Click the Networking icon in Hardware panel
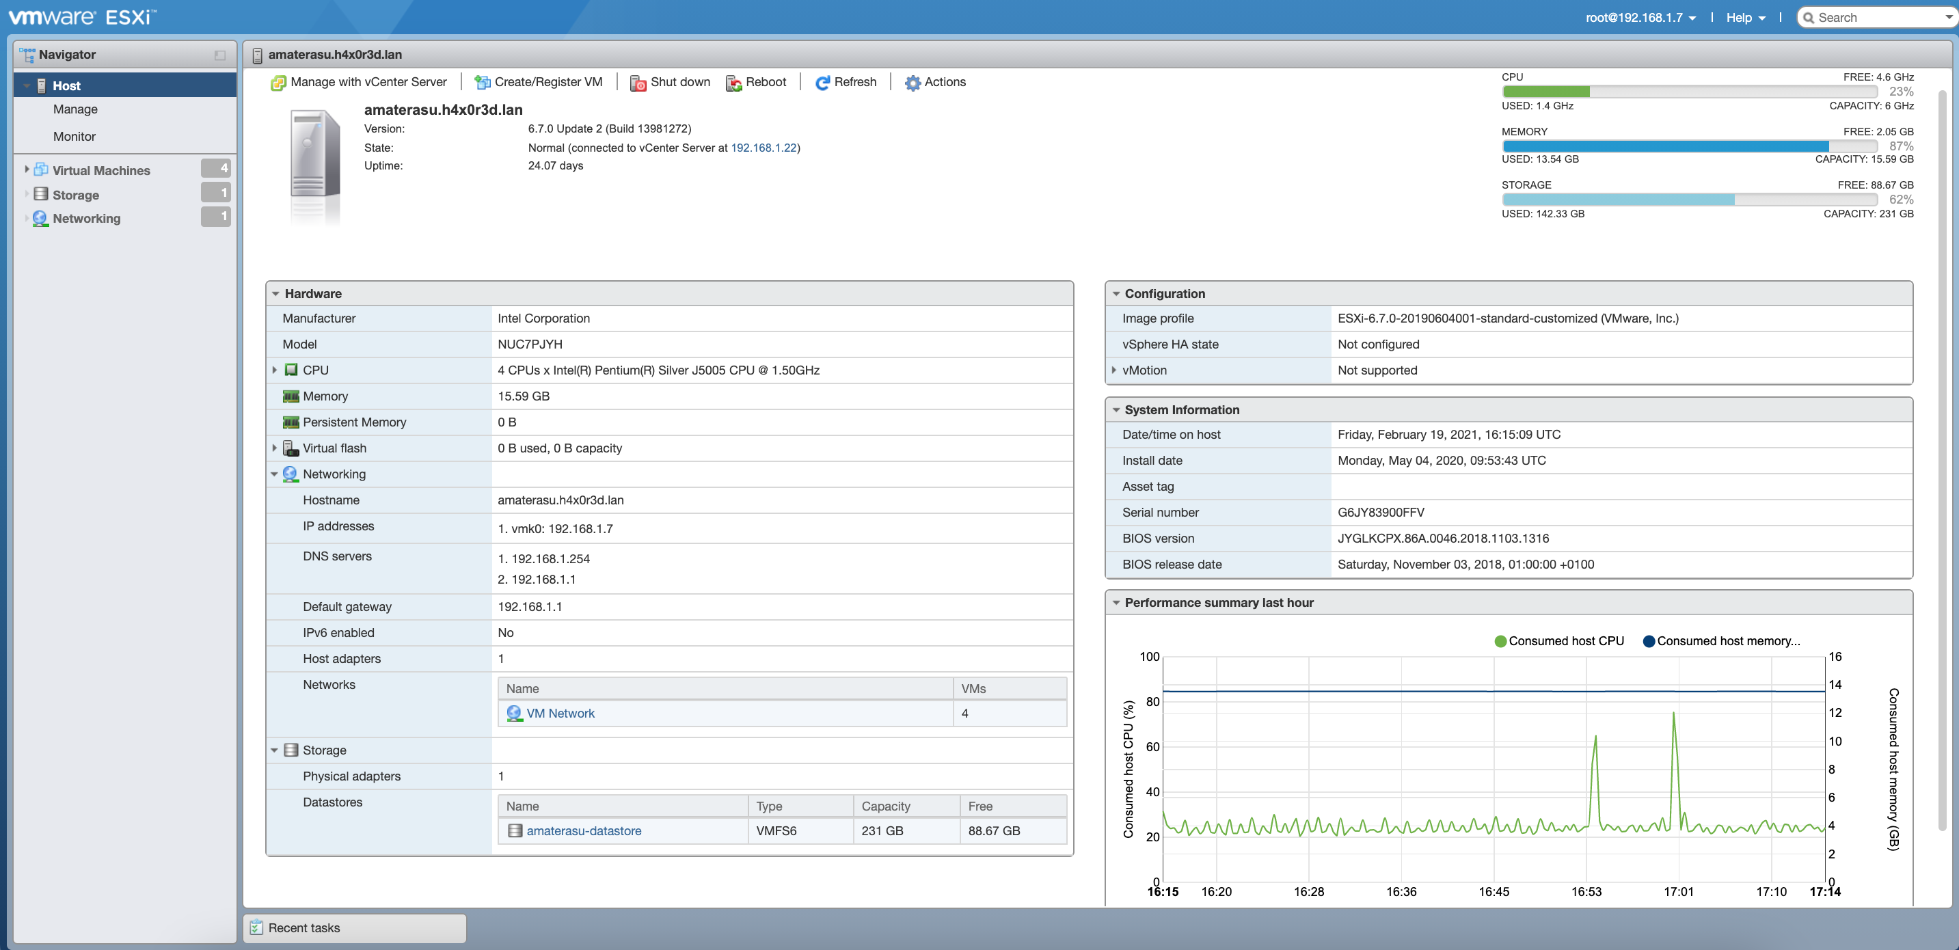 coord(291,474)
